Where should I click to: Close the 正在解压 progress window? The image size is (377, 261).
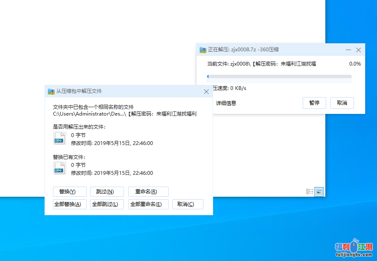359,50
